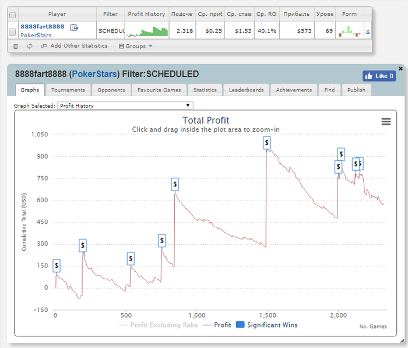Sort by the Прибыль column header
This screenshot has height=348, width=408.
pos(296,14)
